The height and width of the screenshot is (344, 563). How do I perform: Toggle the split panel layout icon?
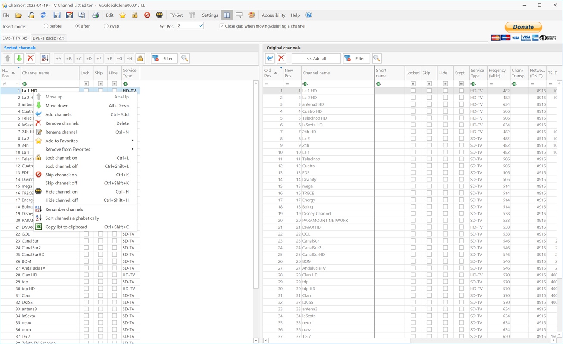[227, 15]
